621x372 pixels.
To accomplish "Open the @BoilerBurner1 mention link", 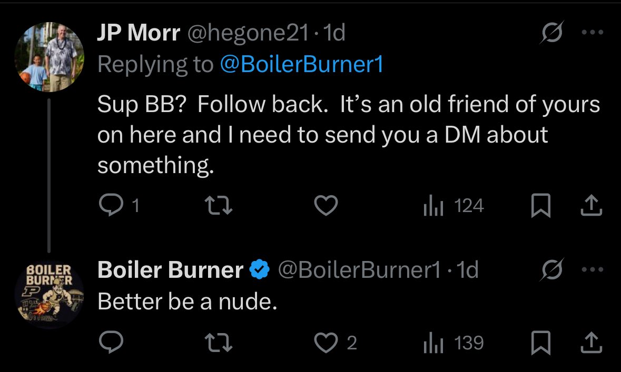I will [x=302, y=64].
